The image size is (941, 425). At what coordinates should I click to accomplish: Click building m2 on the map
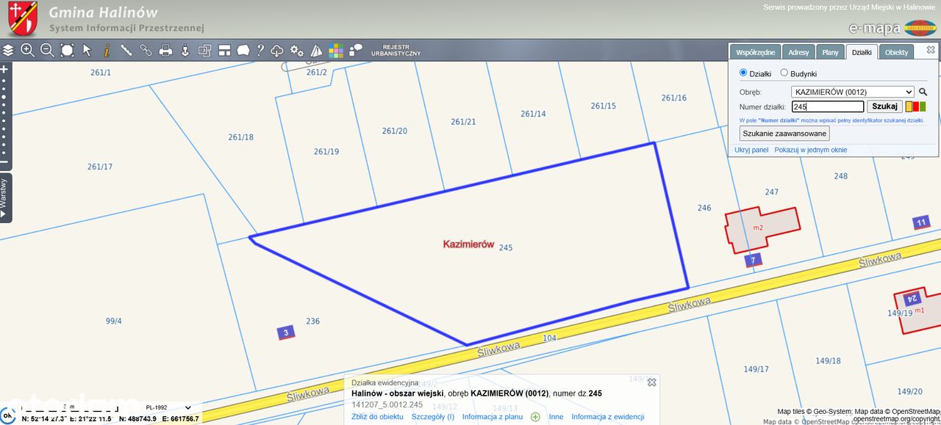click(762, 229)
